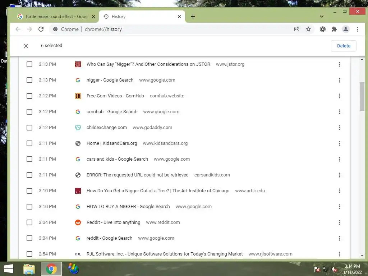Image resolution: width=368 pixels, height=276 pixels.
Task: Click the www.rjlsoftware.com domain text
Action: click(270, 254)
